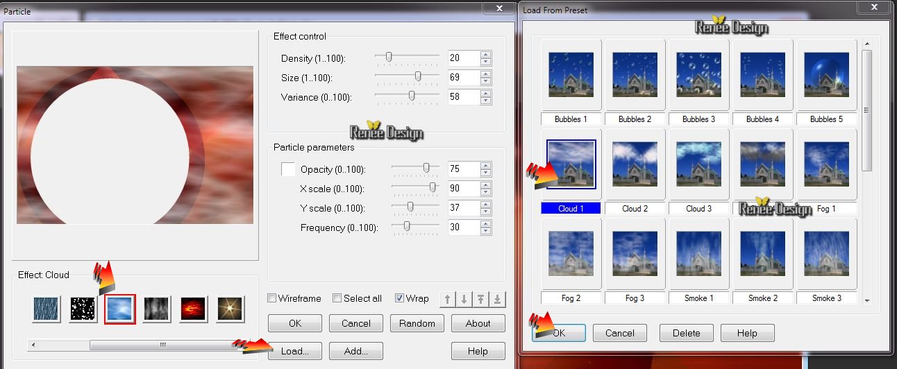Viewport: 897px width, 369px height.
Task: Click the effects scrollbar left arrow
Action: (33, 345)
